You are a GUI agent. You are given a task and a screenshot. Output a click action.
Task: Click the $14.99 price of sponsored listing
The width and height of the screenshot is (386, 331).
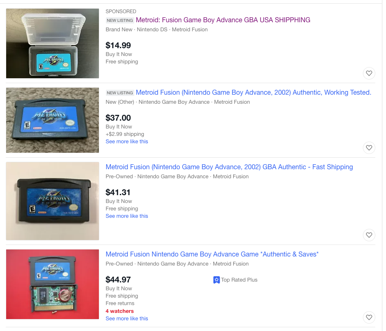(118, 45)
